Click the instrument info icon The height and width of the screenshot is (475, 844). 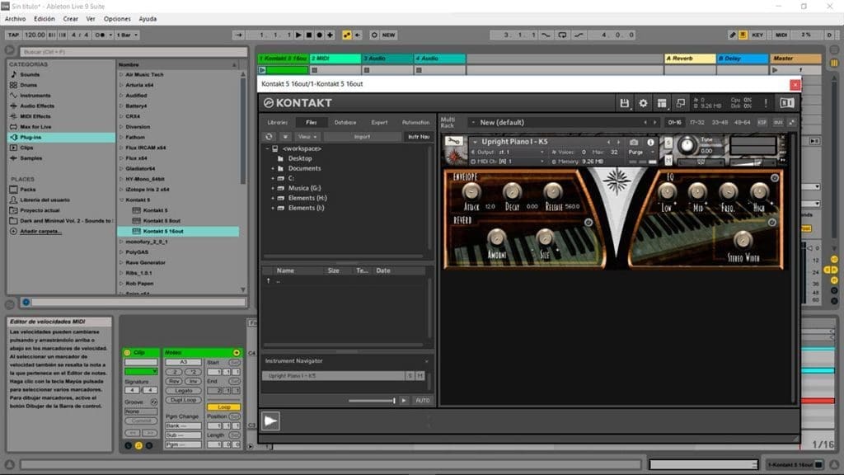click(x=650, y=142)
